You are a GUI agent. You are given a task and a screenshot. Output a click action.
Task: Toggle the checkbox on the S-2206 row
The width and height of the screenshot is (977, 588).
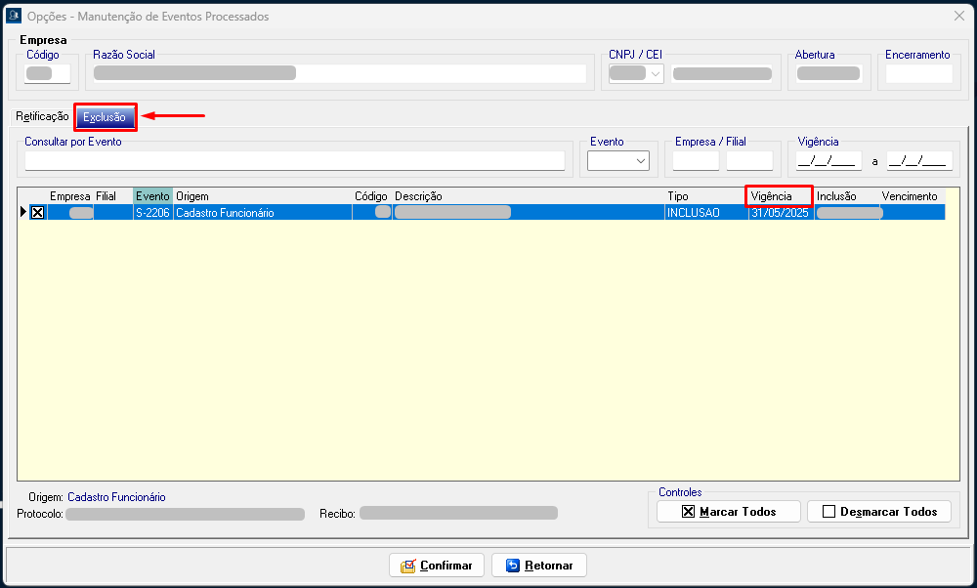coord(37,212)
